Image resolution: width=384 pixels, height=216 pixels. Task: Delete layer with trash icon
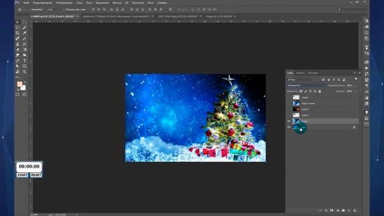coord(355,211)
